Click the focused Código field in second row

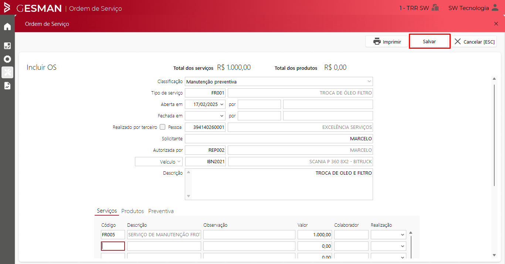[113, 246]
